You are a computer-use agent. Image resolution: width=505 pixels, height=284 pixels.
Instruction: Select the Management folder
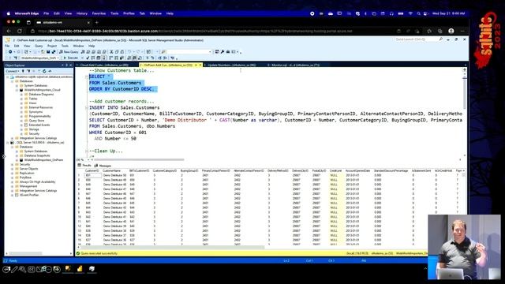click(x=28, y=186)
